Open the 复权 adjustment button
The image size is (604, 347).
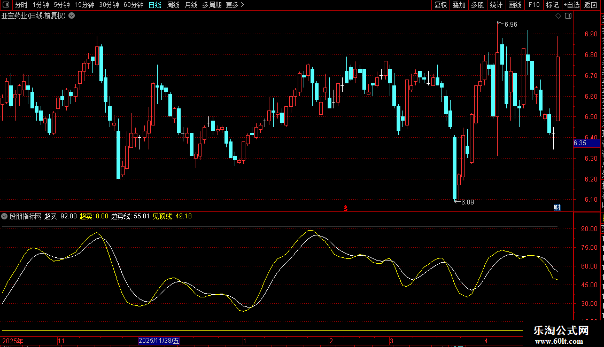(x=440, y=5)
